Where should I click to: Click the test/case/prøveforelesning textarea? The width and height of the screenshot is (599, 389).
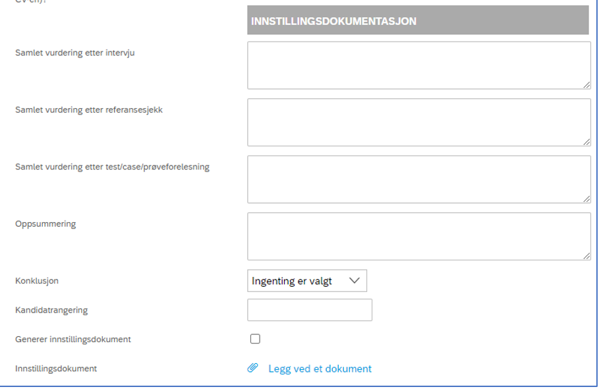tap(419, 179)
